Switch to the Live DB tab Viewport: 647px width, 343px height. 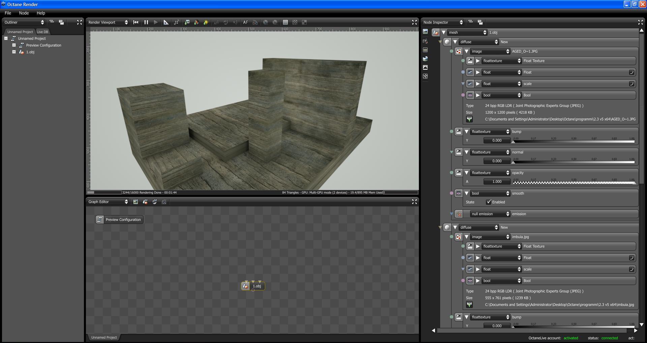click(x=42, y=32)
